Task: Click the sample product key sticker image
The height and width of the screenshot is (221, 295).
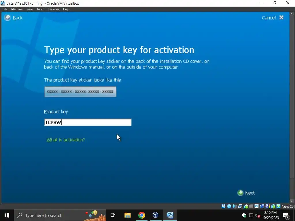Action: point(80,92)
